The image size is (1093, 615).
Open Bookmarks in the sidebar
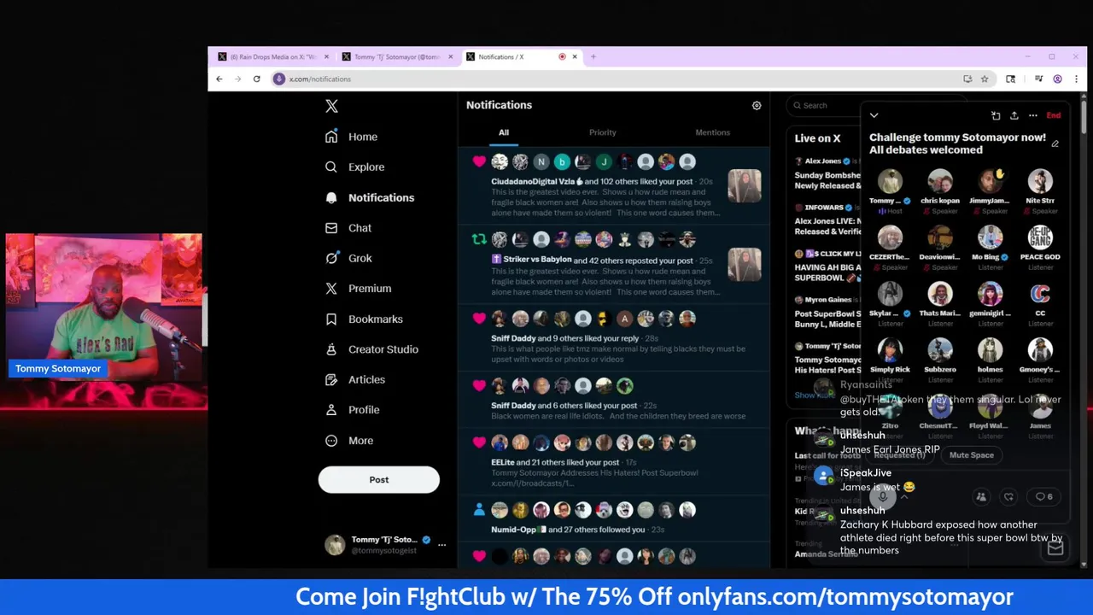coord(365,319)
